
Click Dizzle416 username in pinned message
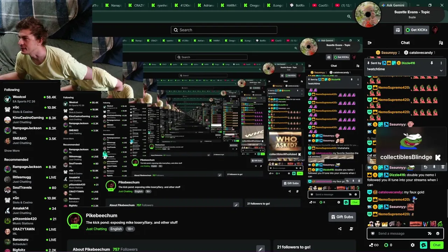tap(408, 63)
